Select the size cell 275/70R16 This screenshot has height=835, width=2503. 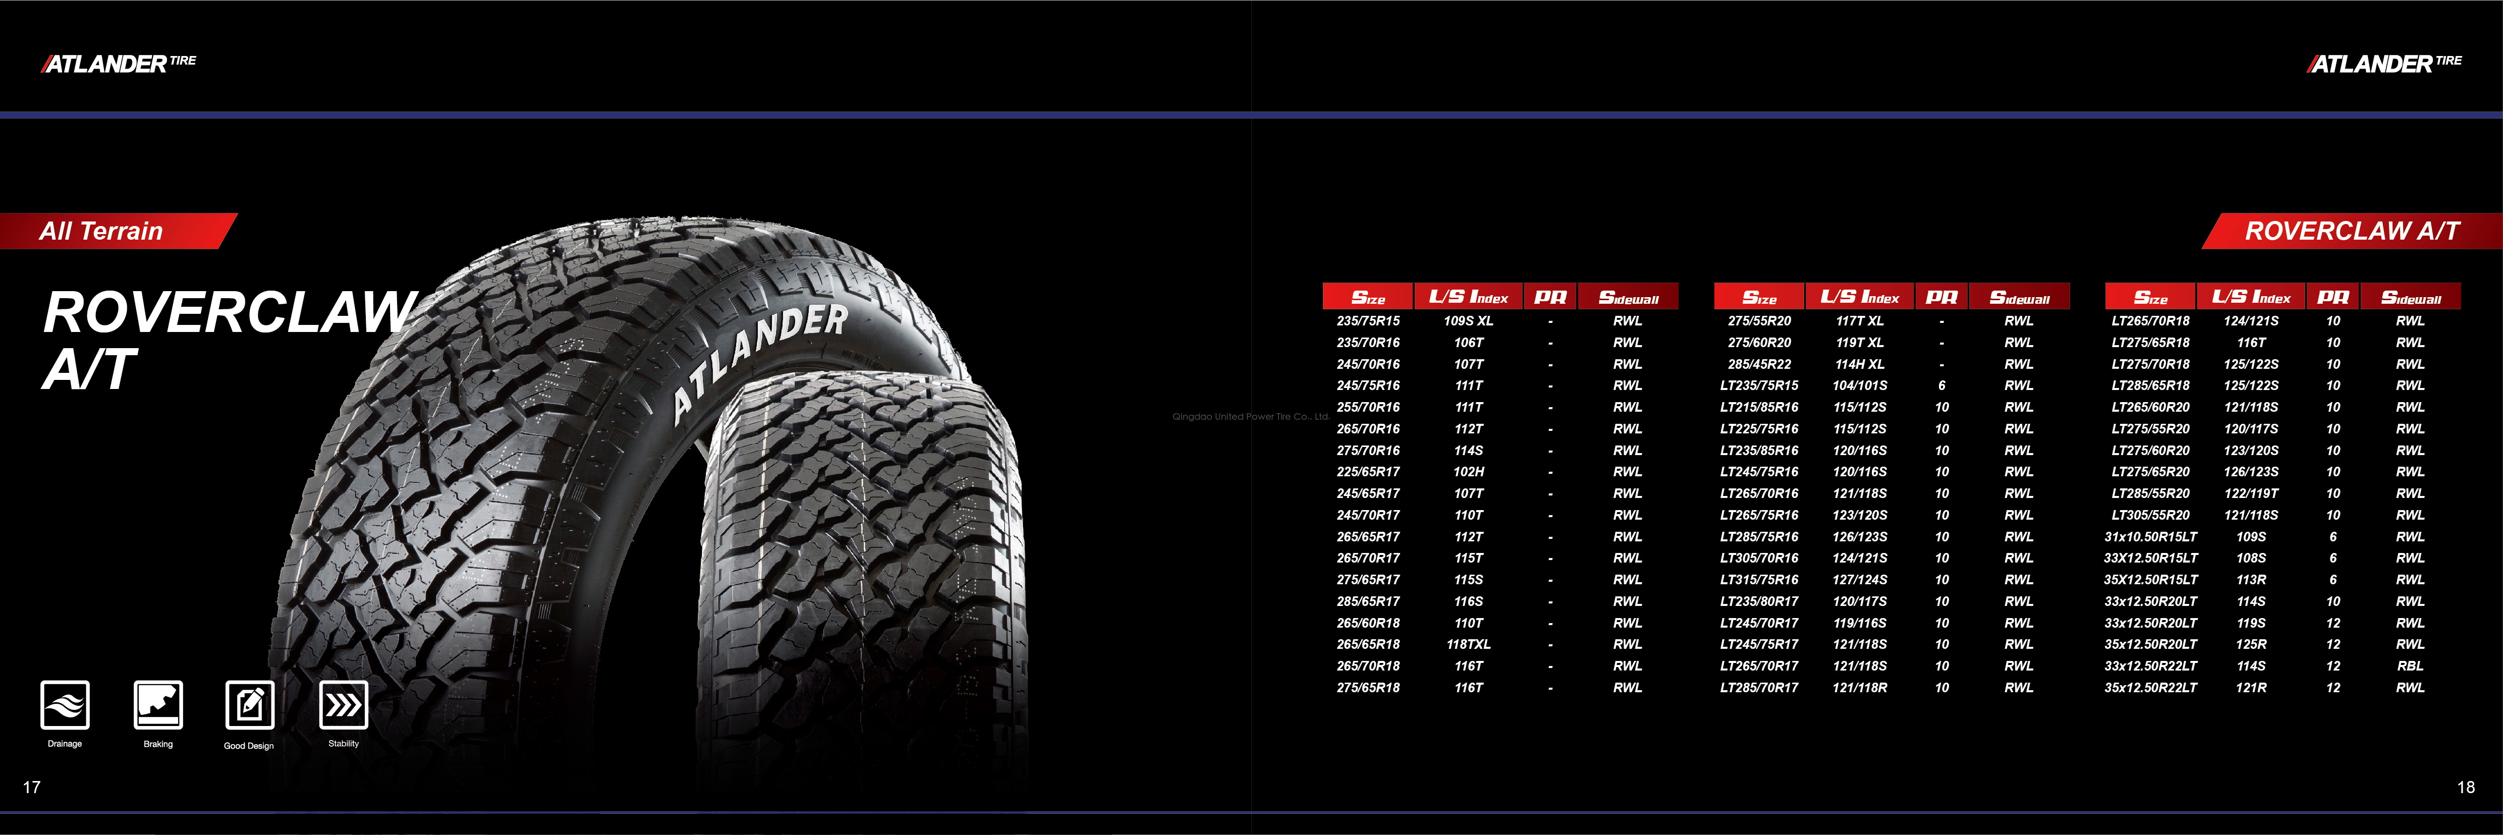tap(1368, 450)
